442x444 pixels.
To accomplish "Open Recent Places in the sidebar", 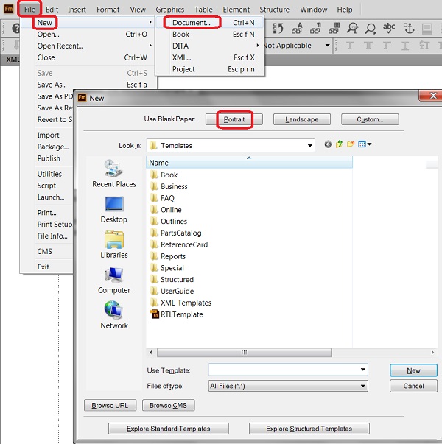I will 114,174.
